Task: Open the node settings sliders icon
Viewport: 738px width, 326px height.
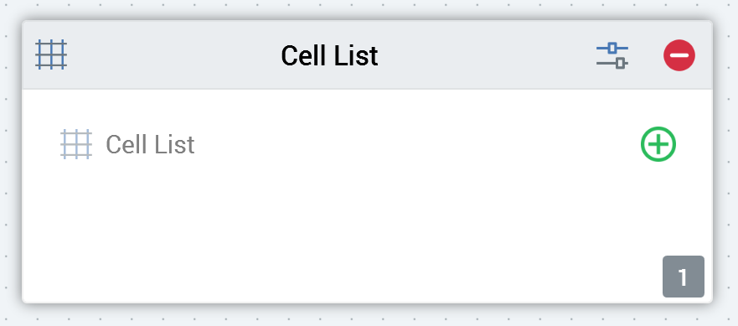Action: coord(612,55)
